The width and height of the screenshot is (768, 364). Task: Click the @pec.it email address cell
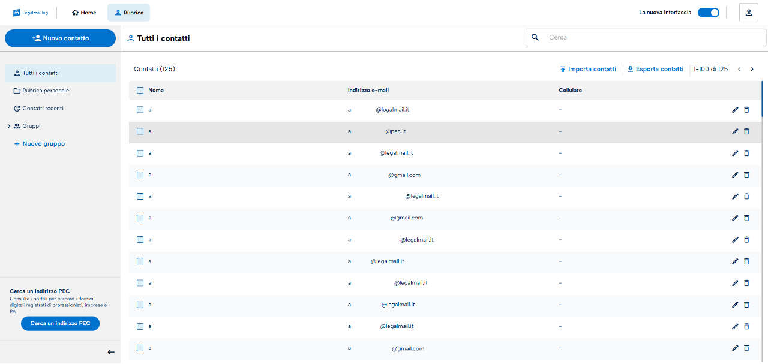[x=377, y=131]
